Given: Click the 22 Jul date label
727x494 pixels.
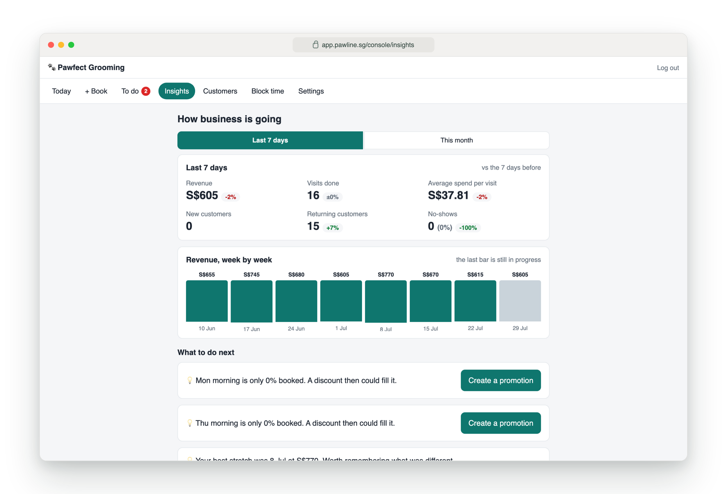Looking at the screenshot, I should pyautogui.click(x=475, y=328).
